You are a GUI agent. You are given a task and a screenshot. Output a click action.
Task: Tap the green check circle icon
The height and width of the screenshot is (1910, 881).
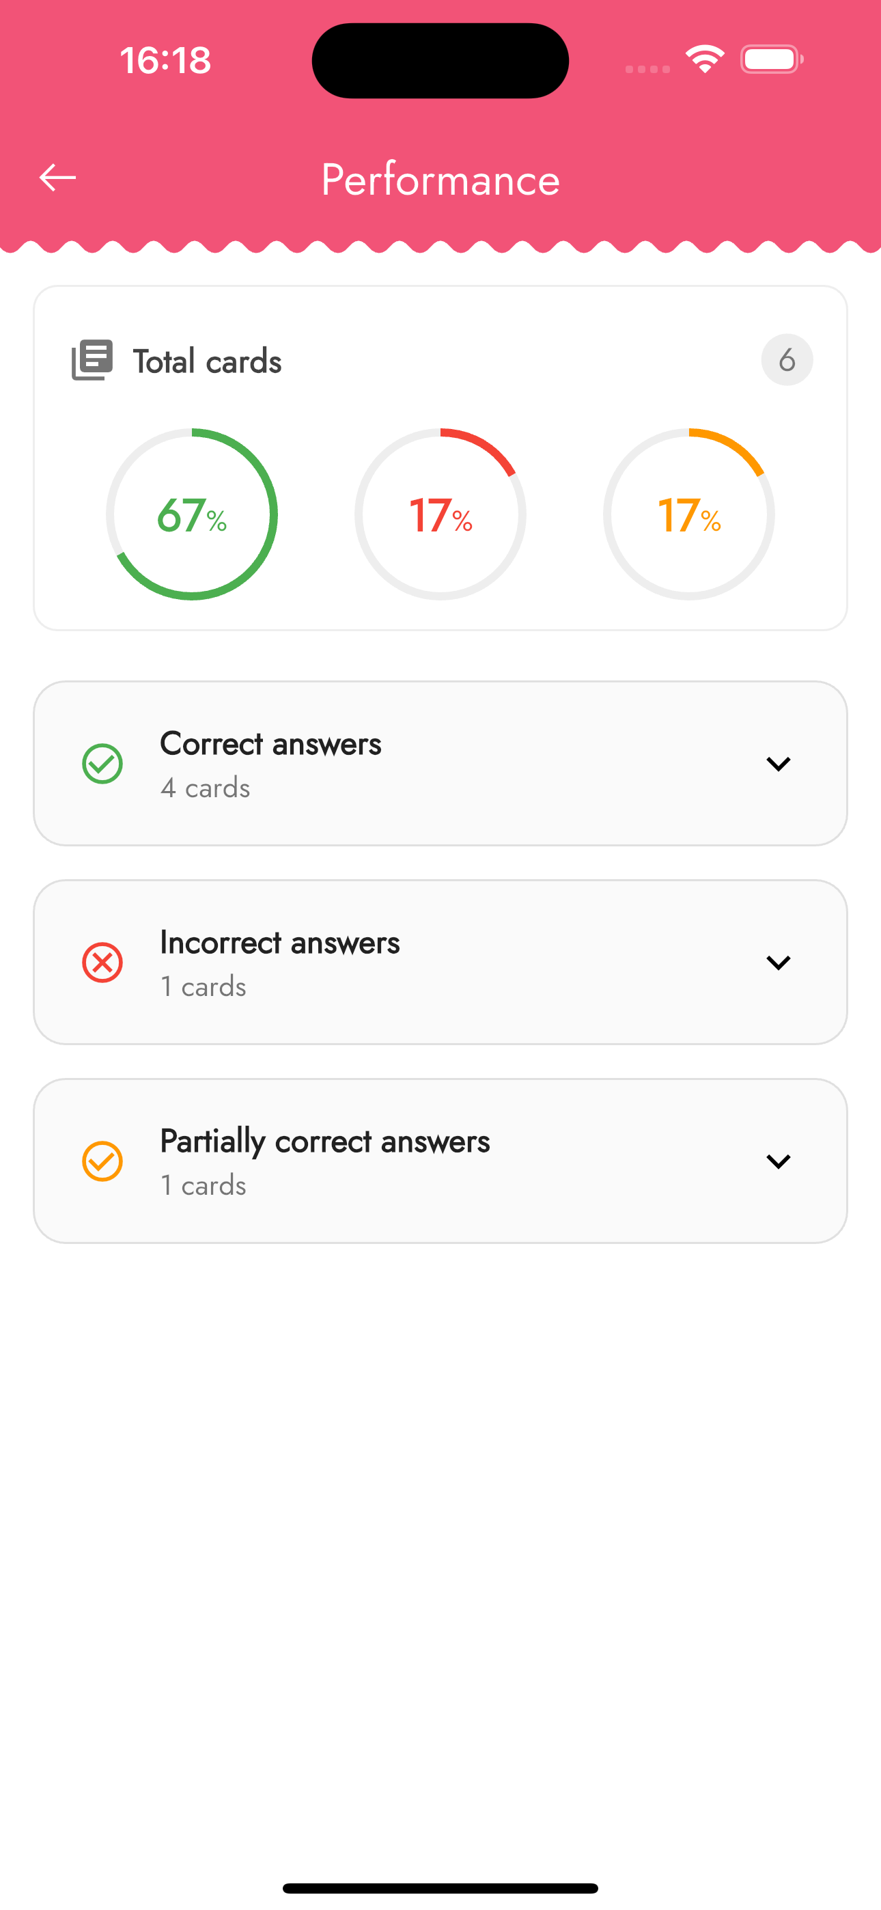pyautogui.click(x=102, y=764)
